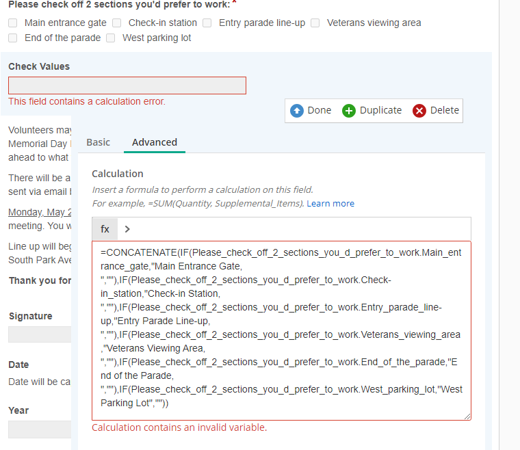Click the Year input field

pos(40,429)
